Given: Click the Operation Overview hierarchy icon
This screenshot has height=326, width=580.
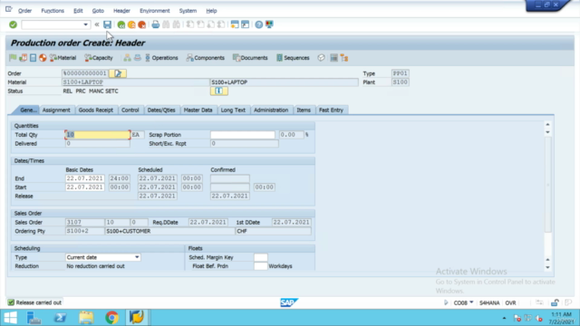Looking at the screenshot, I should [127, 58].
